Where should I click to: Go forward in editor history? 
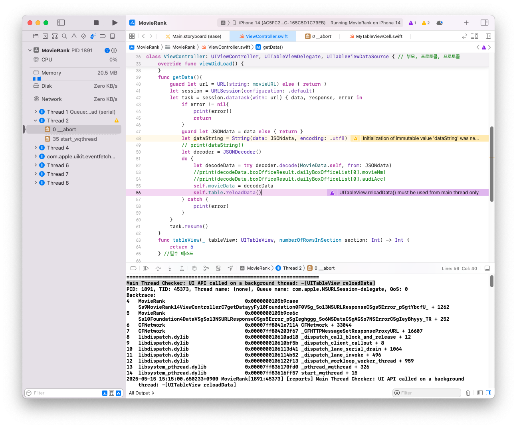click(151, 36)
